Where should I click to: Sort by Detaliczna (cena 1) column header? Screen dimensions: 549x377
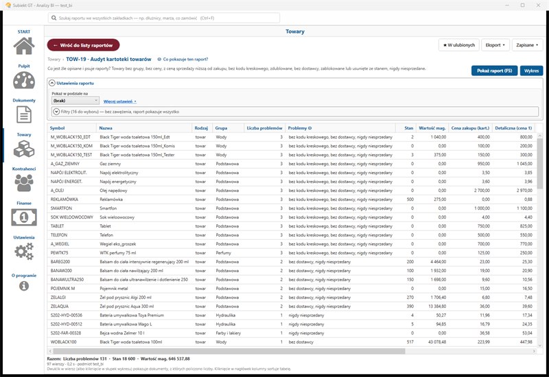(x=513, y=128)
